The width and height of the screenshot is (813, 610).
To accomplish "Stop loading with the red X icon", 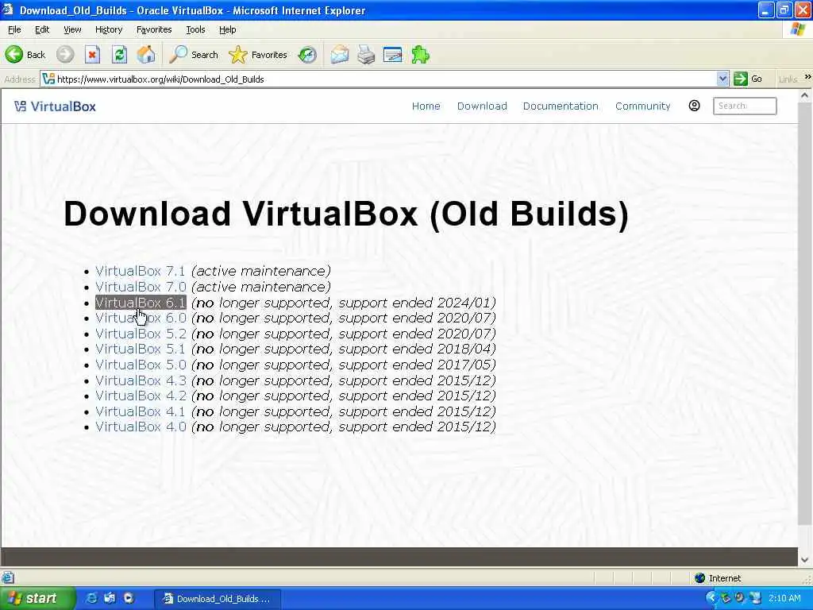I will pos(92,55).
